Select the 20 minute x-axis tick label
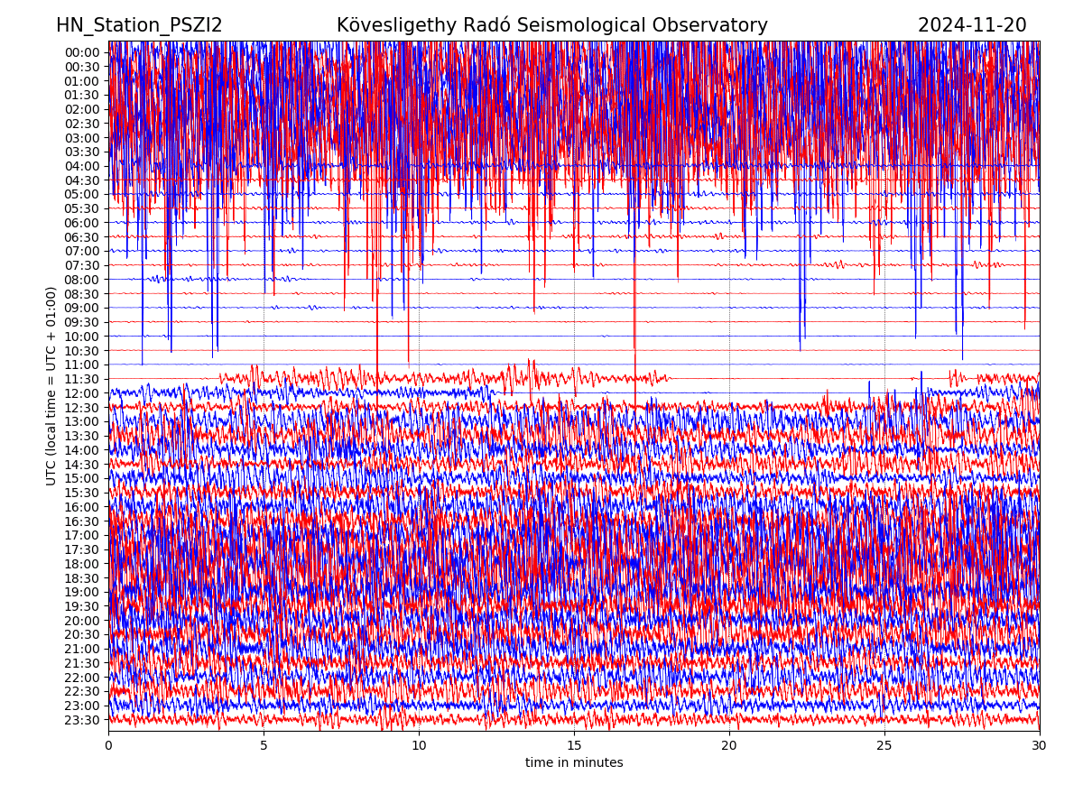The image size is (1083, 812). pyautogui.click(x=729, y=745)
